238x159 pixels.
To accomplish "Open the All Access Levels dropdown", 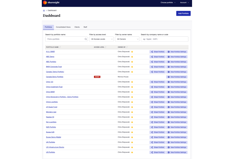I will 101,39.
